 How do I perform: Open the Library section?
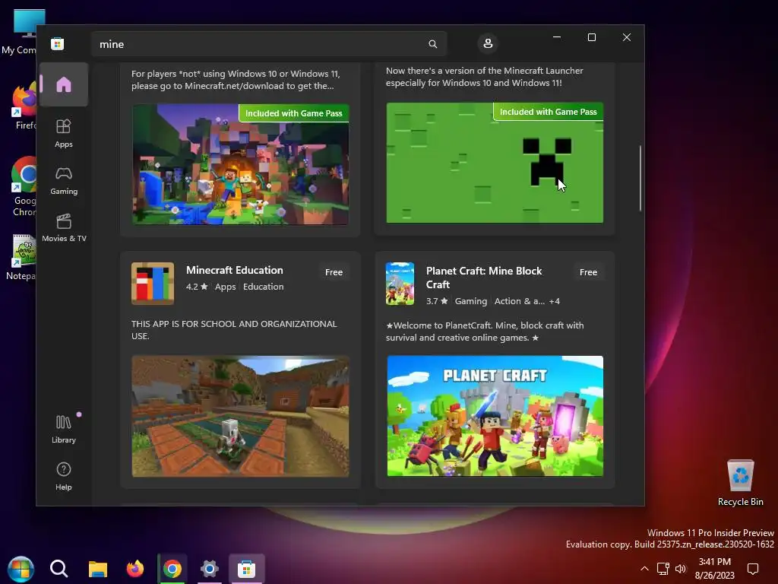pyautogui.click(x=64, y=429)
